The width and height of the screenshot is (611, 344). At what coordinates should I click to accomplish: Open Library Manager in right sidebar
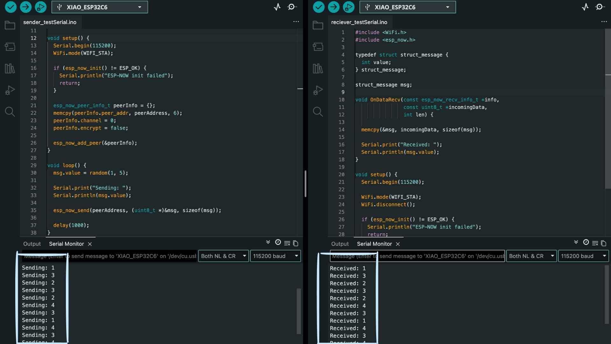click(x=318, y=68)
